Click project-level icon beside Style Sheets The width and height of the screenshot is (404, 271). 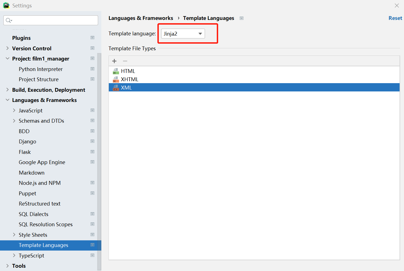pyautogui.click(x=93, y=235)
